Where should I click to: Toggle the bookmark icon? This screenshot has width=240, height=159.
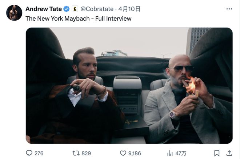pos(217,153)
